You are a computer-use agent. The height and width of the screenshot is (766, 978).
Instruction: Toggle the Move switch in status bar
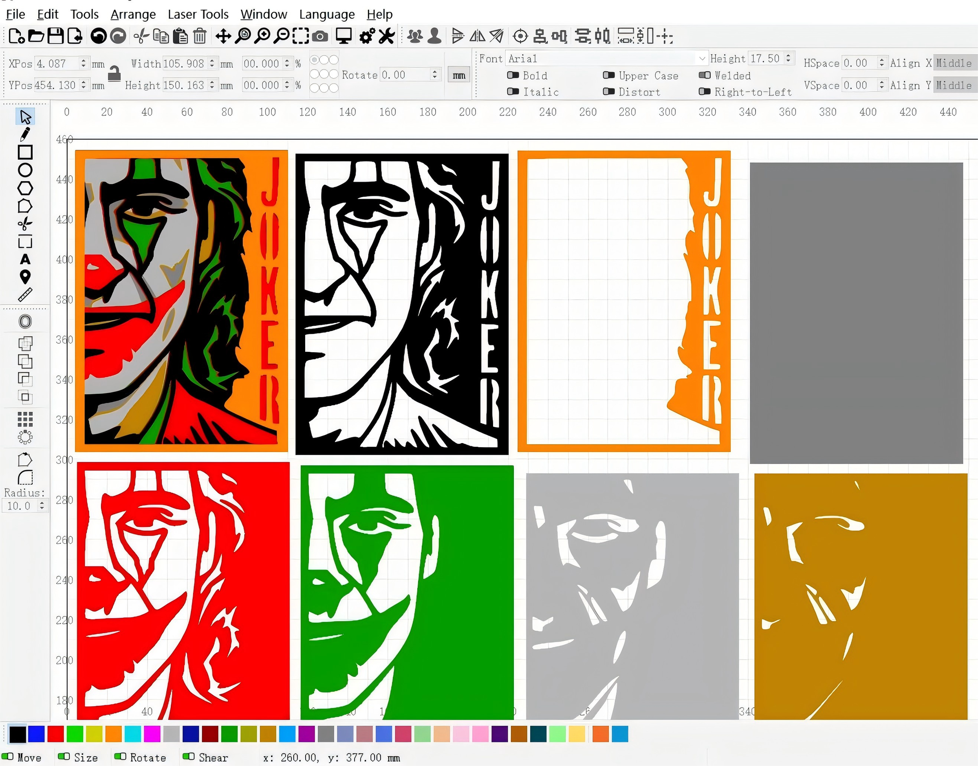(8, 757)
